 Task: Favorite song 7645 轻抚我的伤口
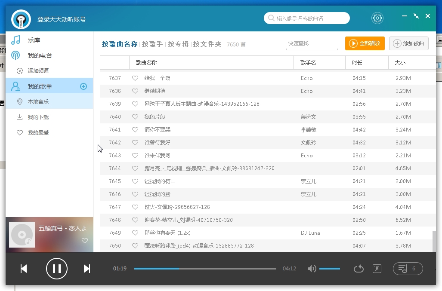[135, 181]
